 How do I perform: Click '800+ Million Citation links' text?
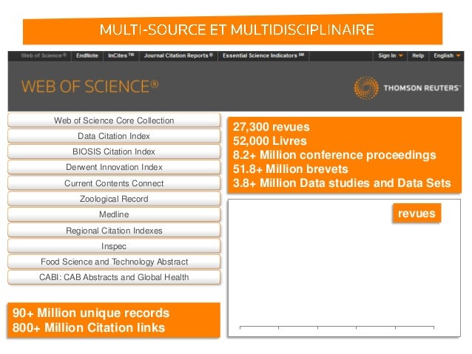(x=89, y=327)
